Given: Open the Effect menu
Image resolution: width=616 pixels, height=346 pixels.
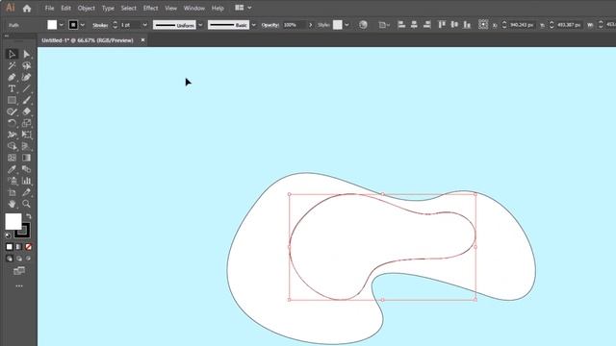Looking at the screenshot, I should click(x=150, y=8).
